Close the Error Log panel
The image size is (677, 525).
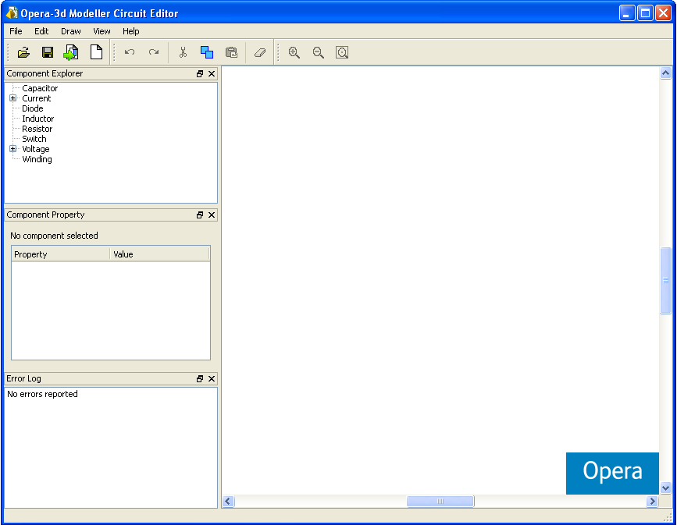[212, 379]
